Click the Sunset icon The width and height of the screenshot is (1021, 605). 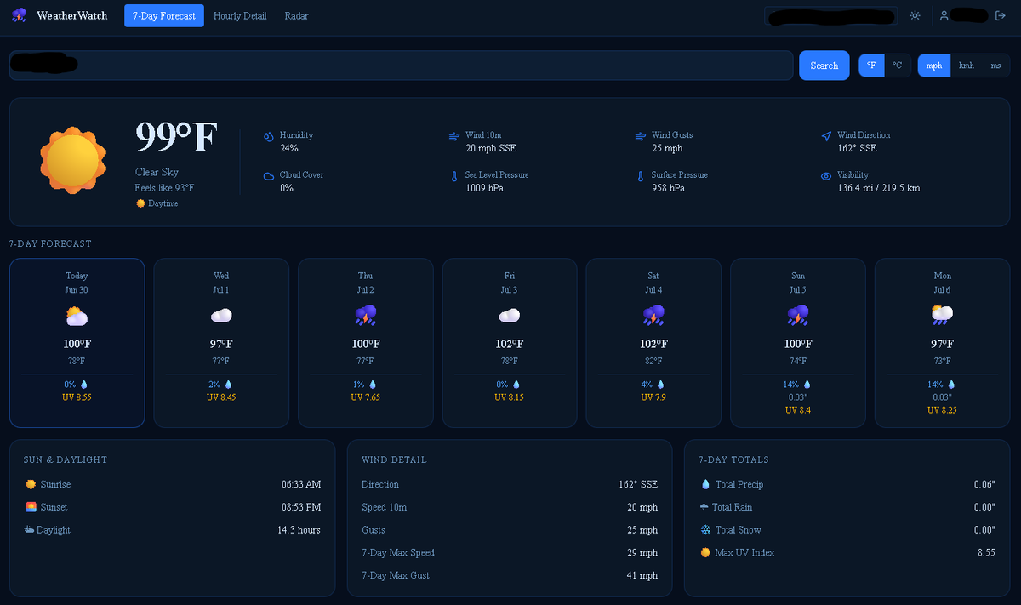31,507
